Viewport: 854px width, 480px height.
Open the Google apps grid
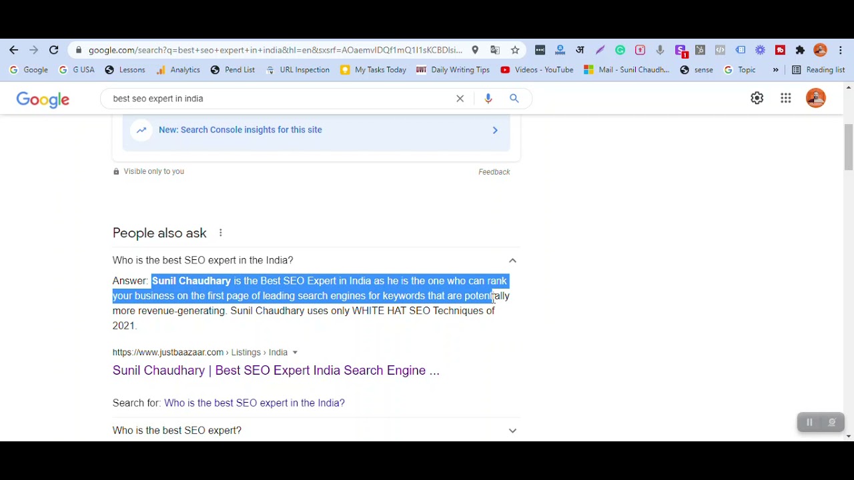786,98
